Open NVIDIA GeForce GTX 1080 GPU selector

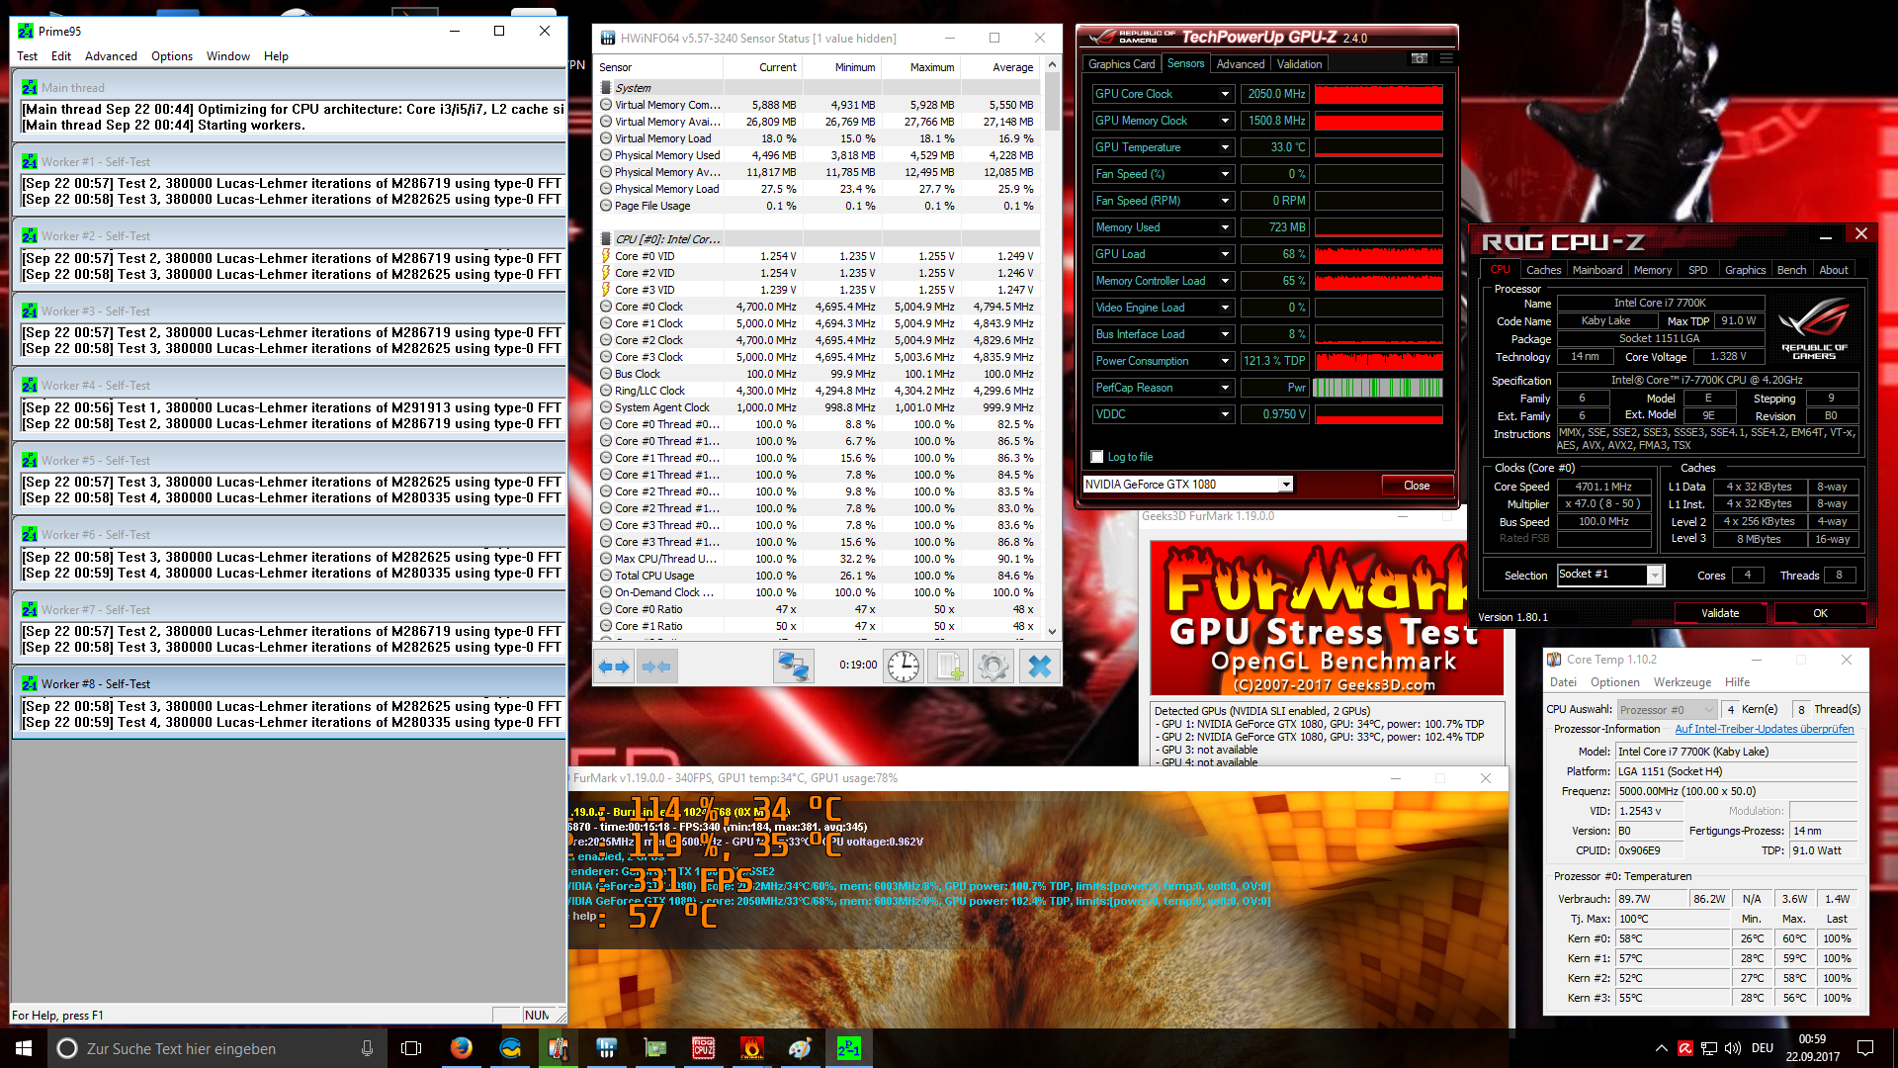[1285, 485]
